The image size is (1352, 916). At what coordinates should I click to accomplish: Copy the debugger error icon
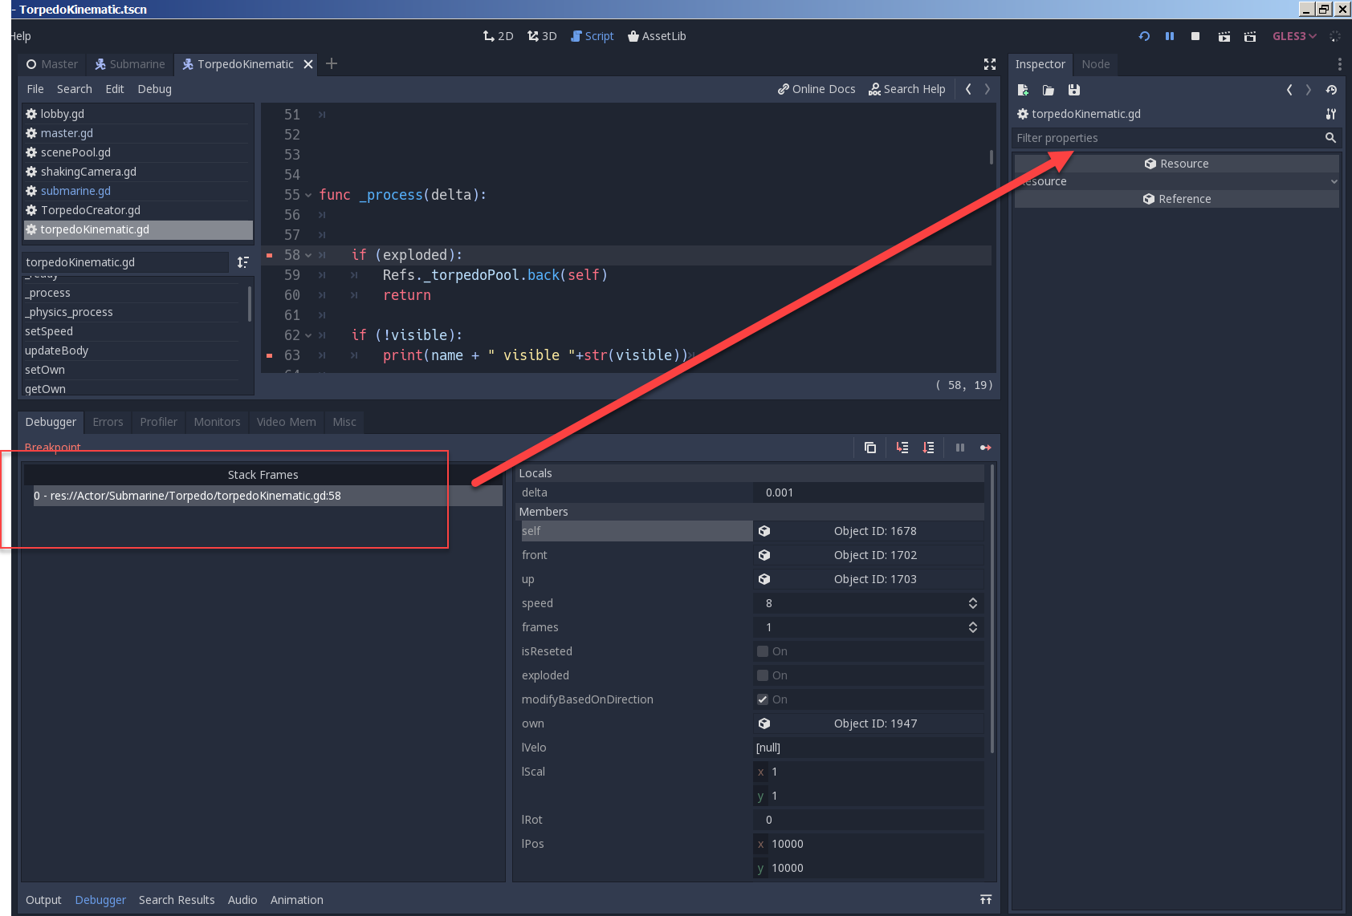[870, 448]
